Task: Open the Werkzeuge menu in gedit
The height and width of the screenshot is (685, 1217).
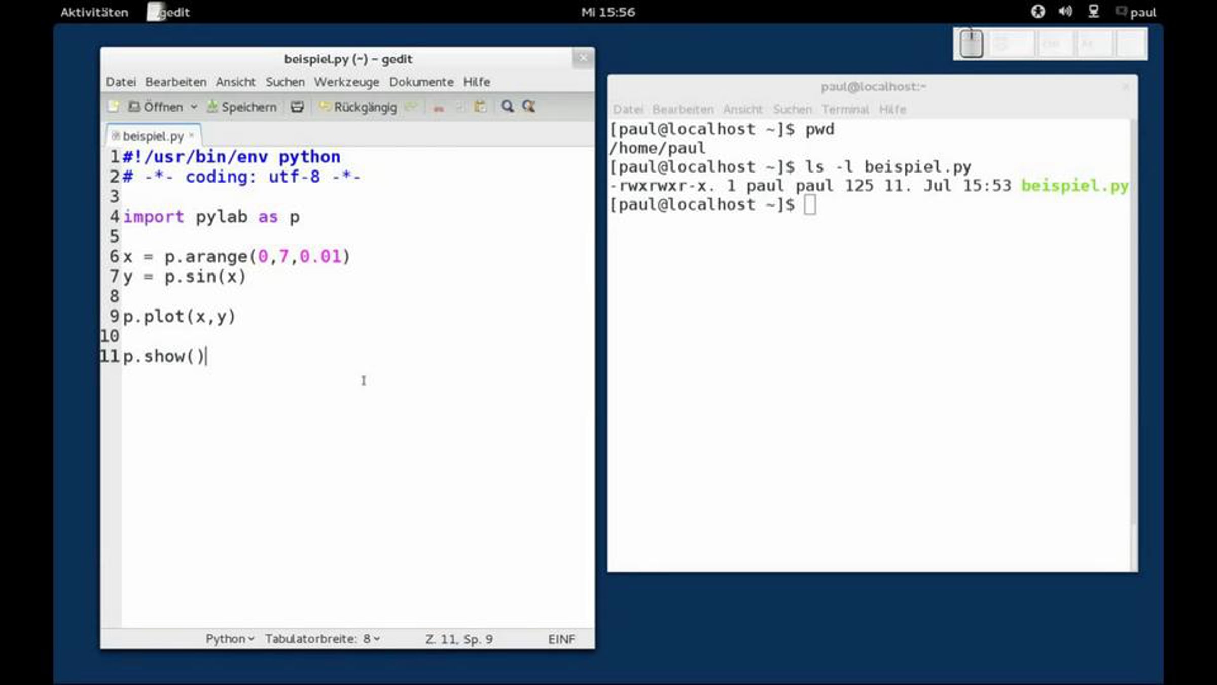Action: (x=346, y=82)
